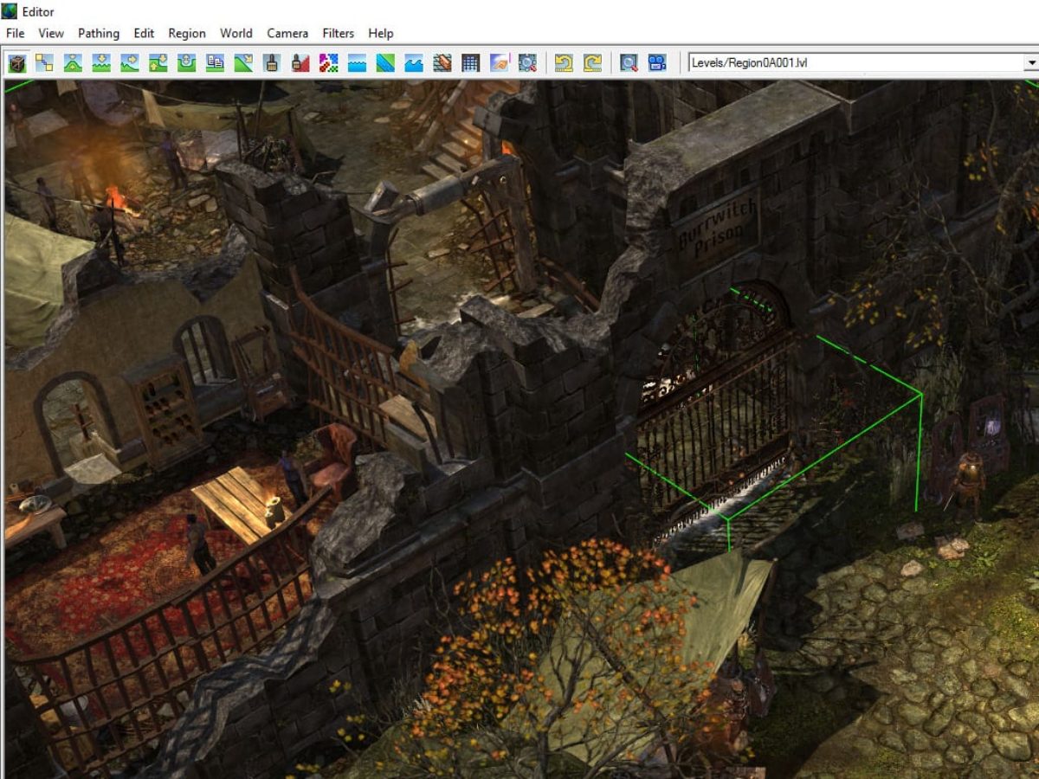Click the yellow linked squares toolbar icon
This screenshot has height=779, width=1039.
[45, 62]
